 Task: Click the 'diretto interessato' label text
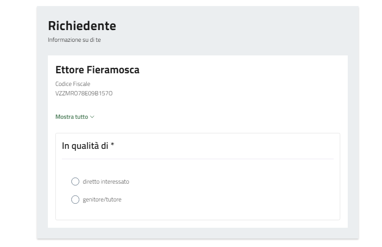(106, 182)
